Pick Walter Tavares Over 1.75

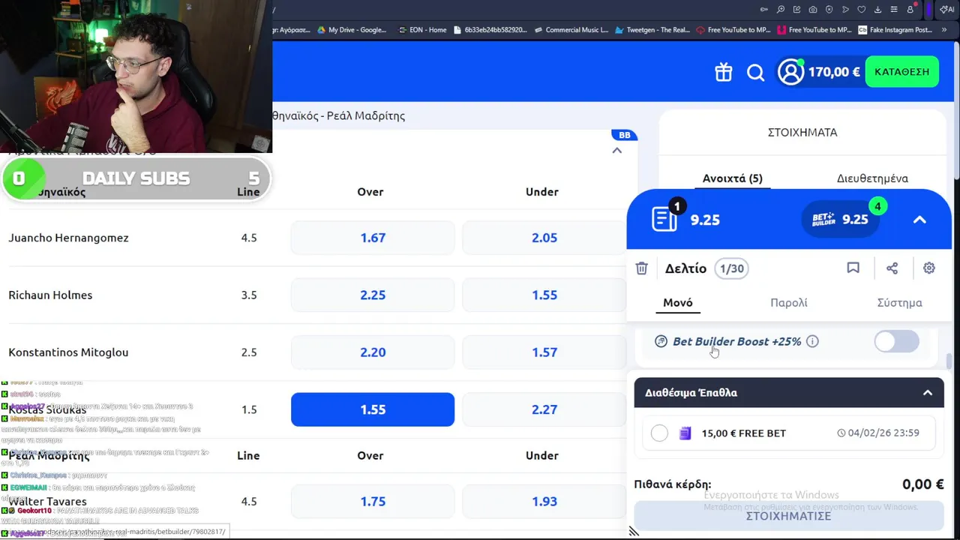pos(373,502)
